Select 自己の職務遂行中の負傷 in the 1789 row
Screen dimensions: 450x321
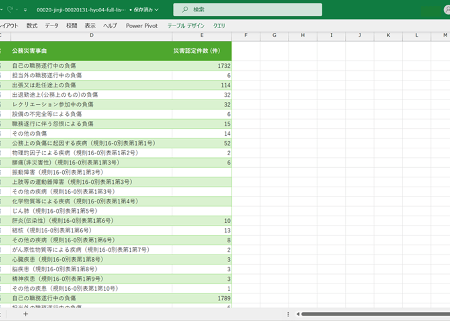coord(92,298)
